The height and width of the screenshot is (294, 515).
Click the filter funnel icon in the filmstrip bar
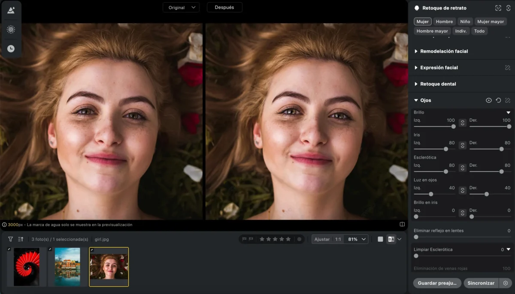coord(11,239)
